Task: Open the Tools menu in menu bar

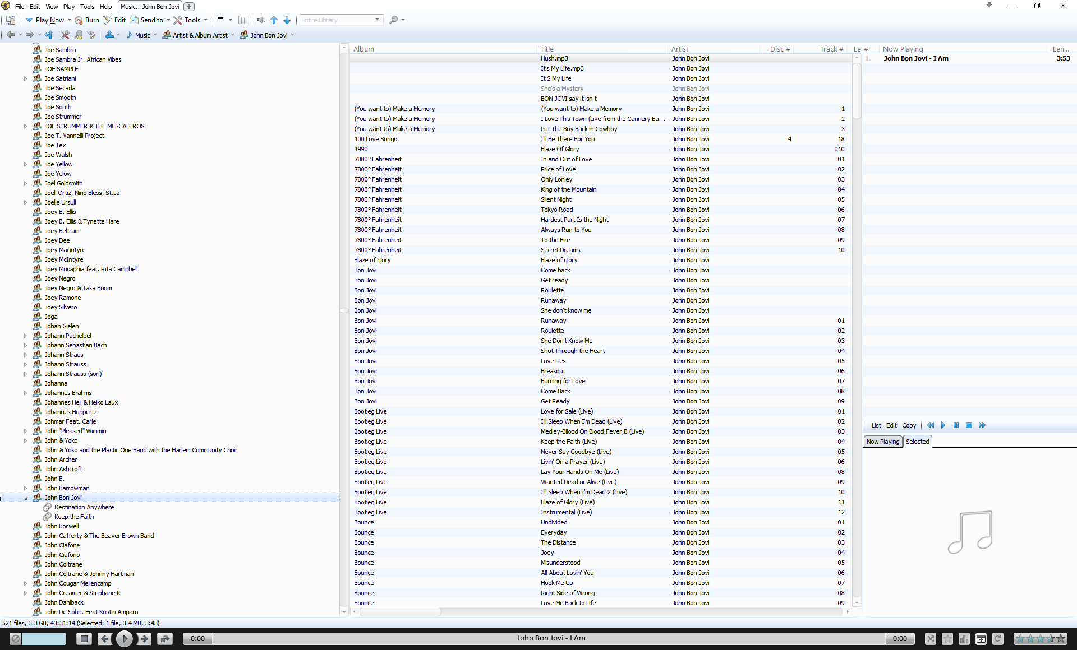Action: 87,7
